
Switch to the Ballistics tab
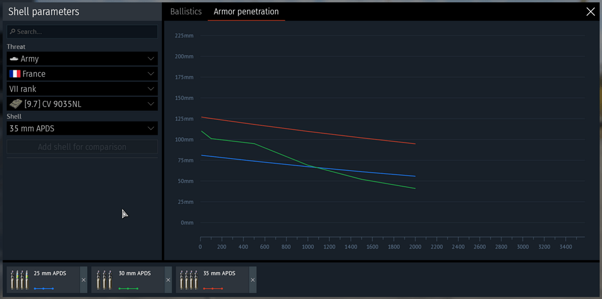click(185, 11)
